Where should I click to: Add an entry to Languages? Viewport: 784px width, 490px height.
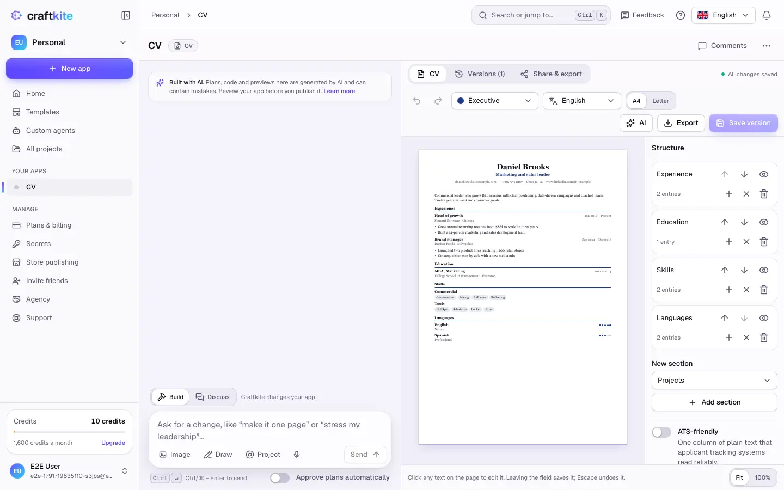pos(729,338)
